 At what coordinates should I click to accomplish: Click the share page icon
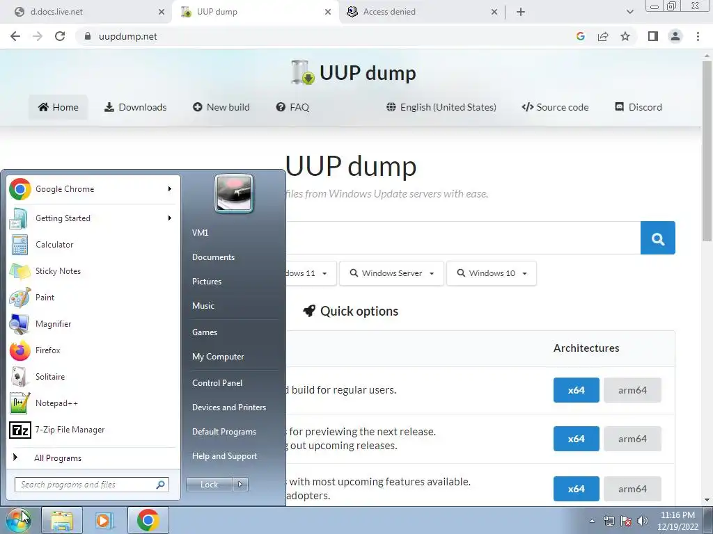(x=603, y=36)
